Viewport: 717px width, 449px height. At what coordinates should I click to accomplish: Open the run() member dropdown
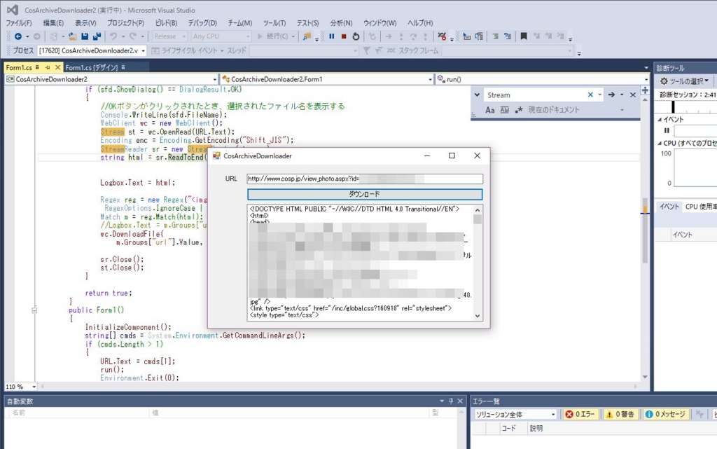[542, 79]
